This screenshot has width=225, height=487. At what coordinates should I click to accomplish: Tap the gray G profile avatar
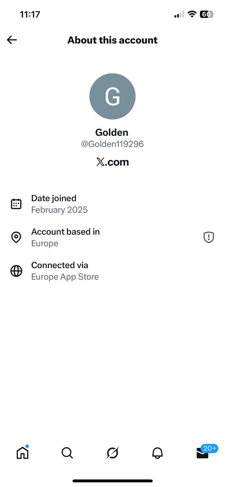(x=112, y=97)
